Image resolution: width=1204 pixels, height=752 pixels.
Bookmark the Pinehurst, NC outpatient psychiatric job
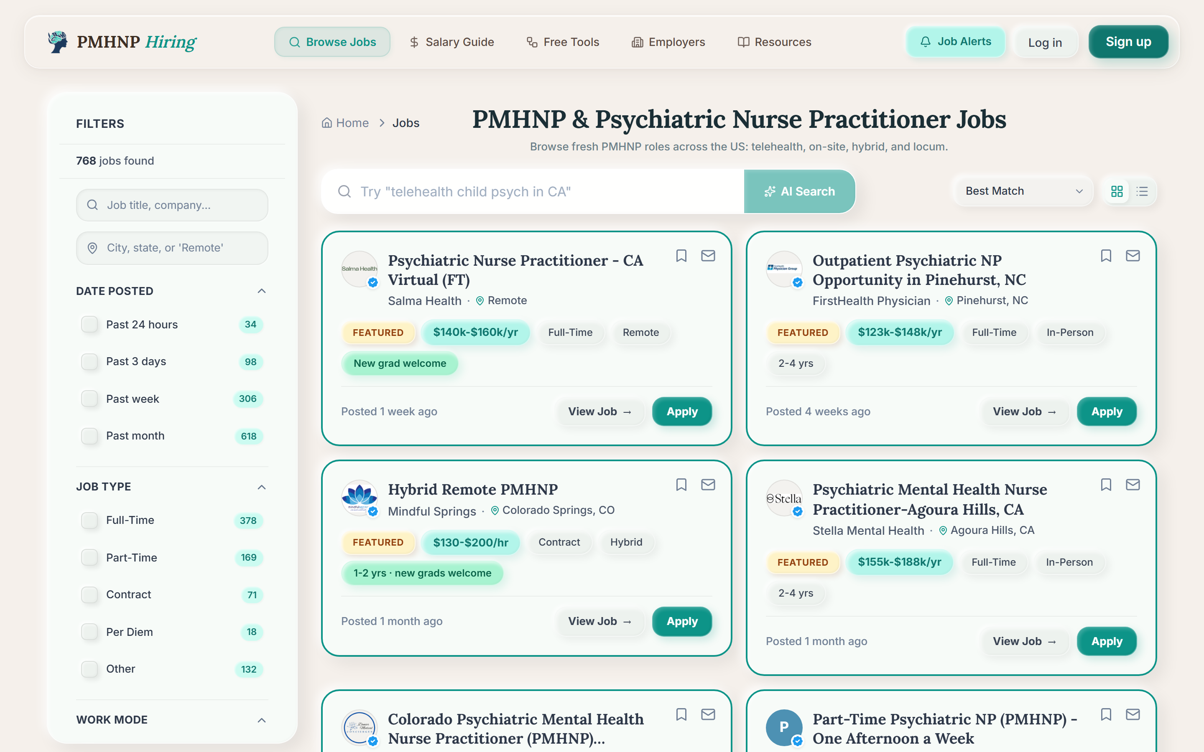click(x=1106, y=256)
